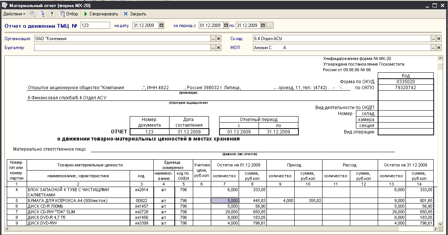Screen dimensions: 448x235
Task: Open selection list for Бухгалтер
Action: 213,48
